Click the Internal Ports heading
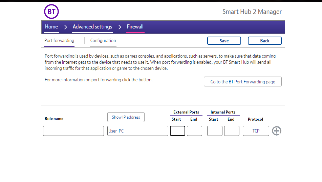Viewport: 322px width, 182px height. (x=223, y=112)
